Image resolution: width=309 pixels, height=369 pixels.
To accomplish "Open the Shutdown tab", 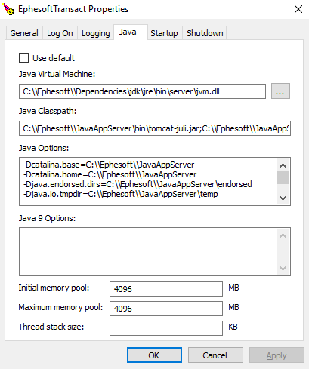I will [x=205, y=33].
